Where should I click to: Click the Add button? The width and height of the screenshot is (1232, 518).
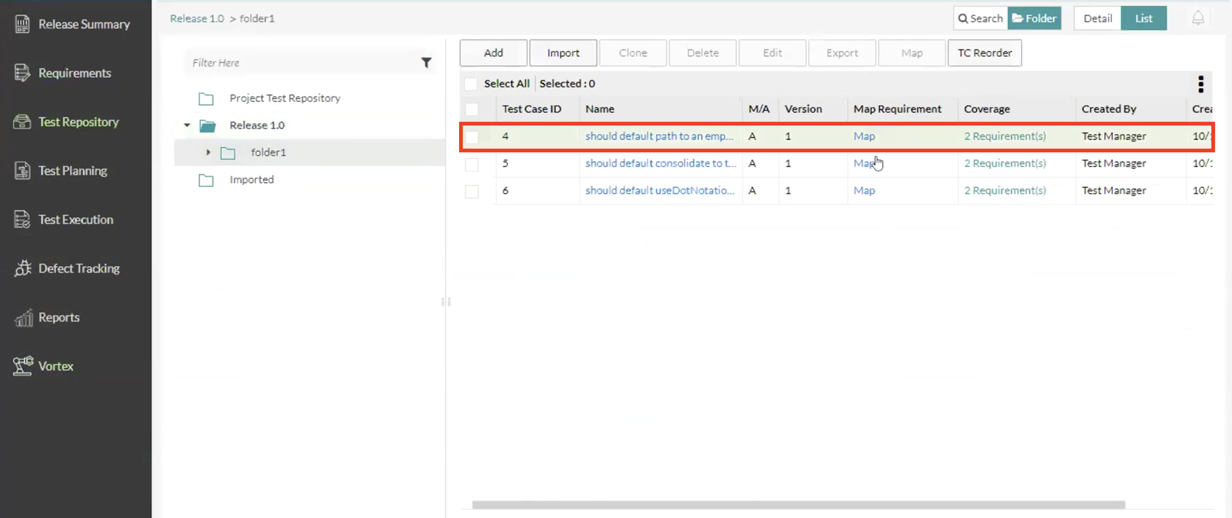tap(493, 53)
